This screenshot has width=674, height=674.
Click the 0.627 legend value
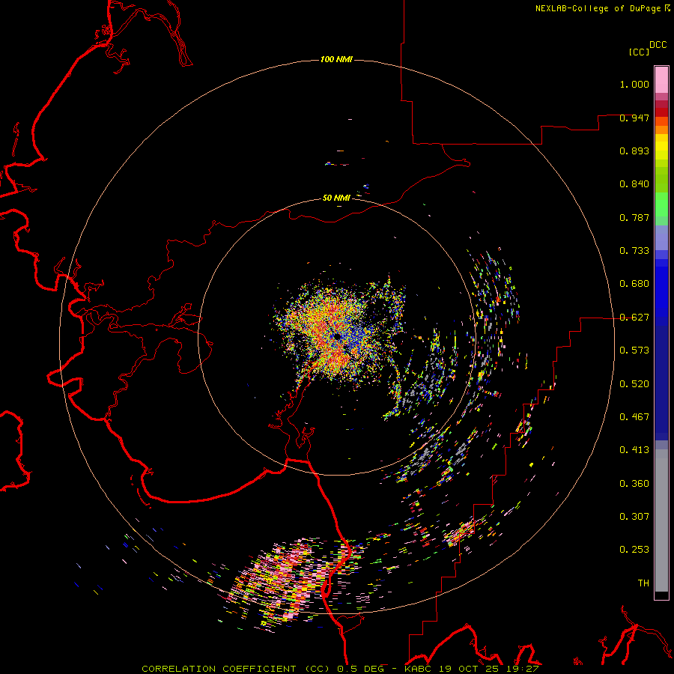pos(634,318)
